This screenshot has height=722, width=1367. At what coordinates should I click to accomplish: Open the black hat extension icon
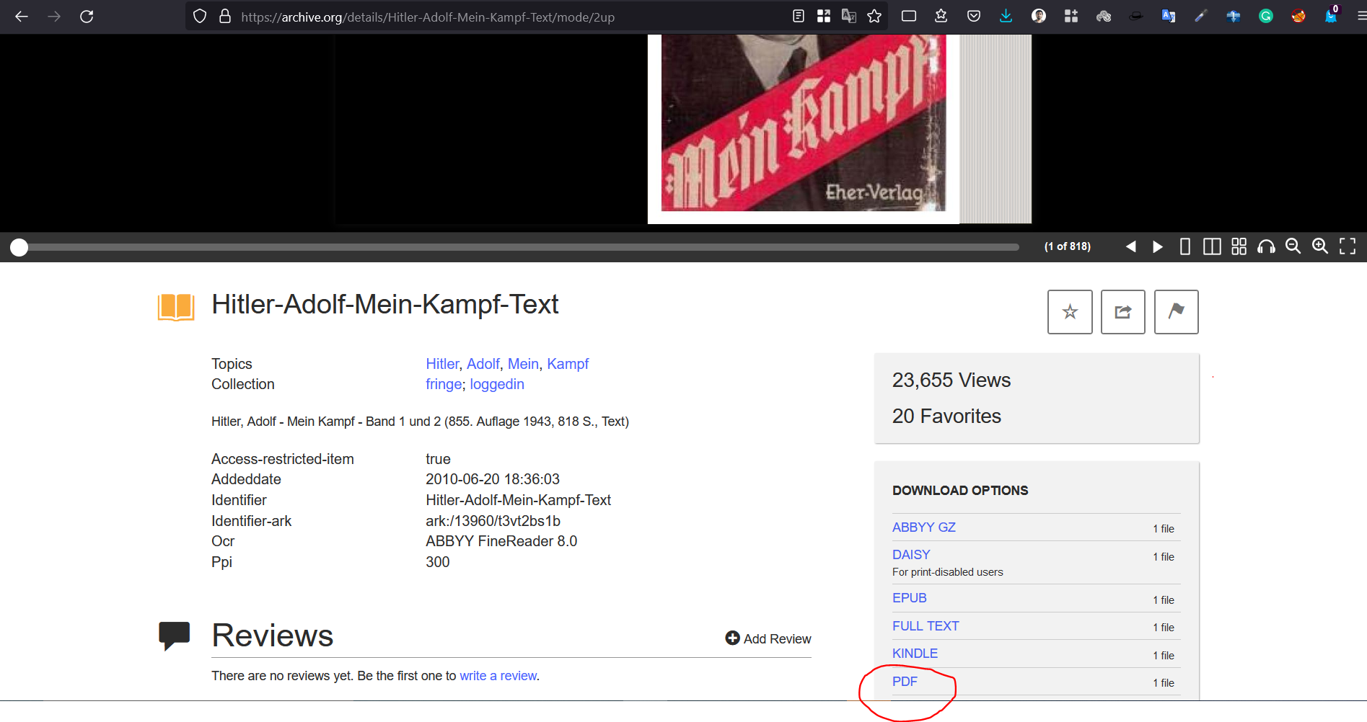[x=1136, y=17]
